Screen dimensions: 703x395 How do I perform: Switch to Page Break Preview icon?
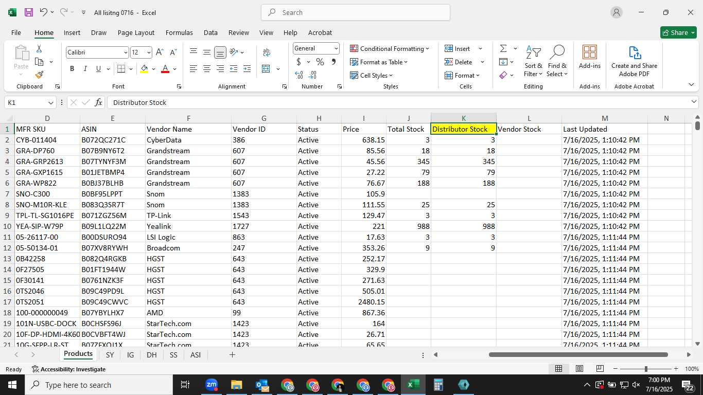(600, 369)
